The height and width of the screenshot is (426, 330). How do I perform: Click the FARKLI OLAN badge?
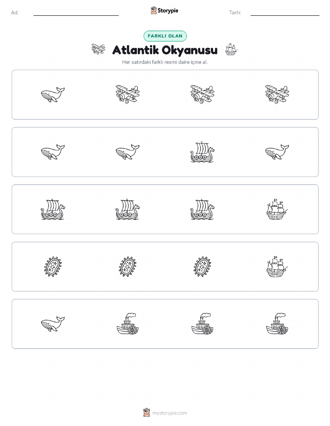[165, 36]
